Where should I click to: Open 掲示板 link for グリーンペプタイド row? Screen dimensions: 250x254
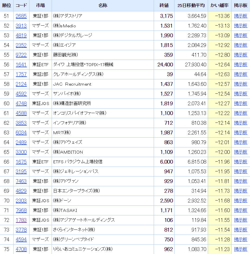241,240
